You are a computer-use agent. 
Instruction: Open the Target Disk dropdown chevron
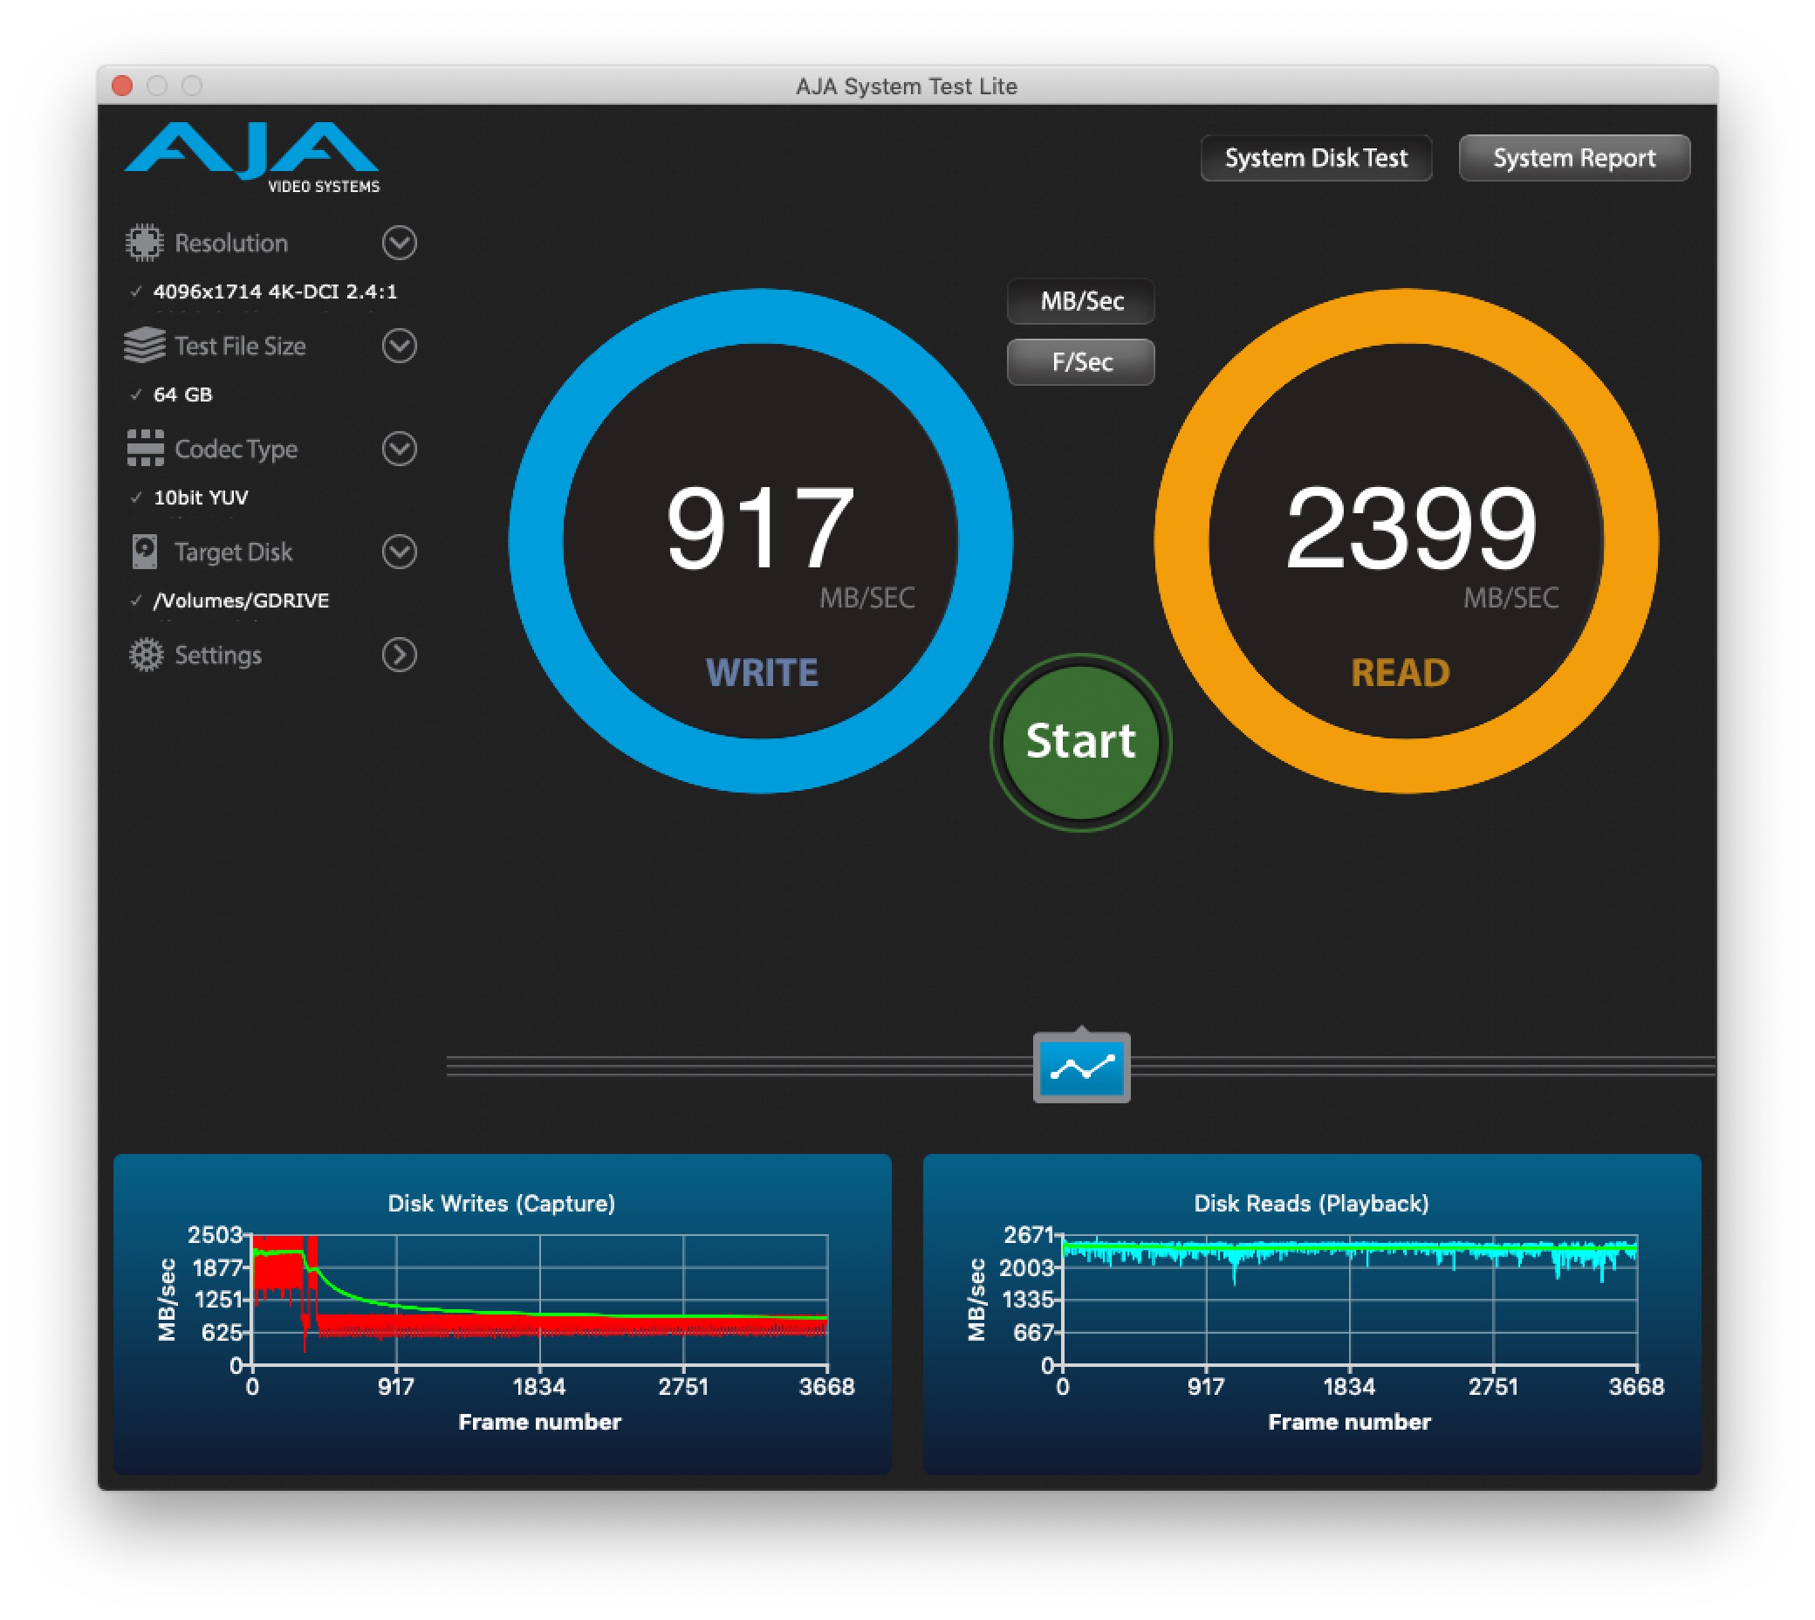click(400, 552)
